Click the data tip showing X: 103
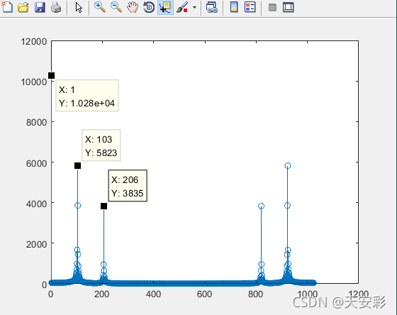The image size is (397, 315). tap(101, 145)
